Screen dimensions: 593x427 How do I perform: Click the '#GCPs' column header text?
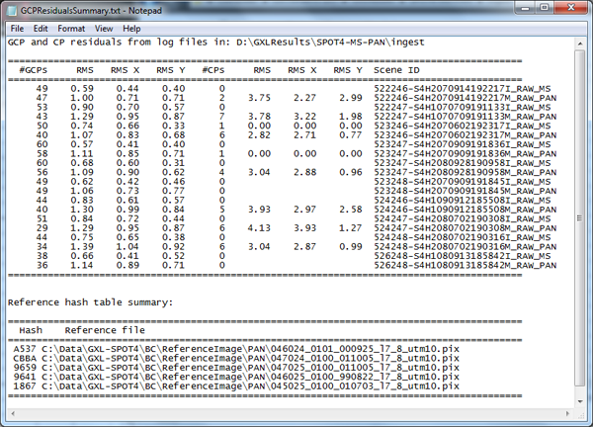[34, 70]
